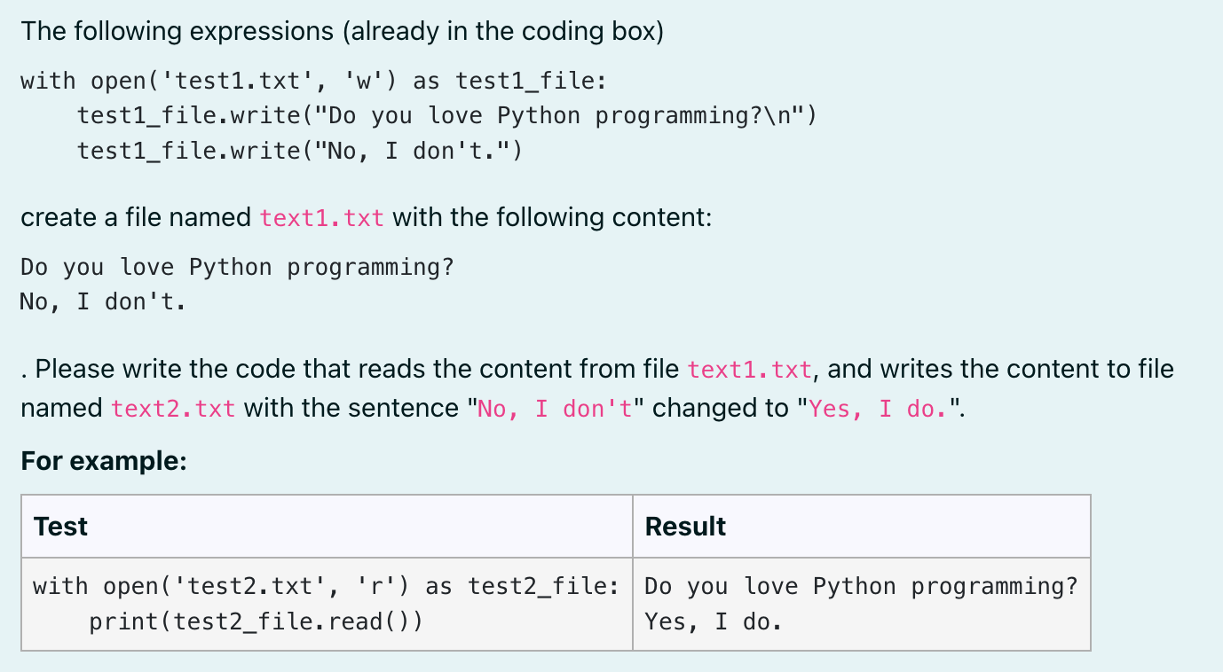Click the test1_file.write("No, I don't.") code line

pyautogui.click(x=300, y=151)
